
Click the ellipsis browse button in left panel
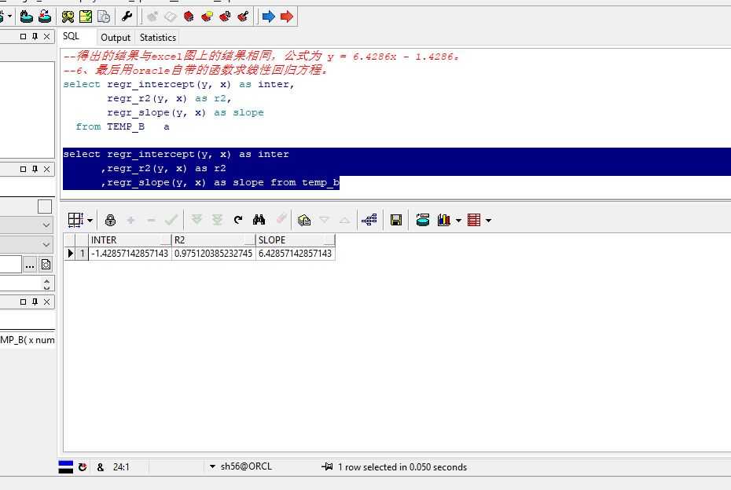pos(30,265)
